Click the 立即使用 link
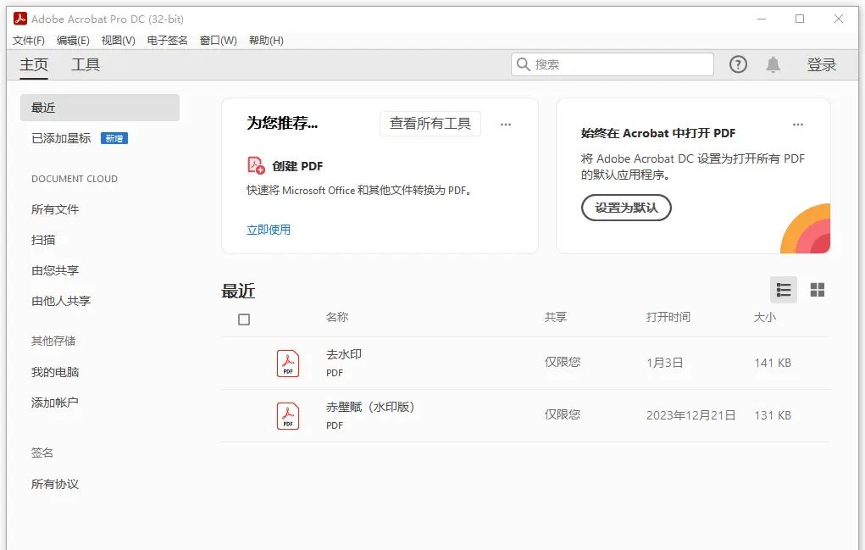 [x=269, y=230]
